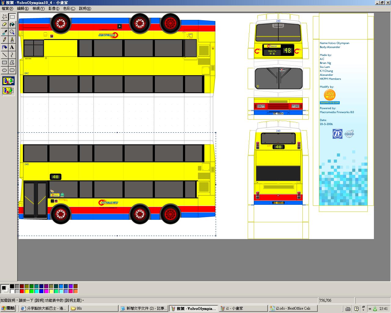Open the 影像(I) Image menu
Viewport: 391px width, 313px height.
point(54,9)
